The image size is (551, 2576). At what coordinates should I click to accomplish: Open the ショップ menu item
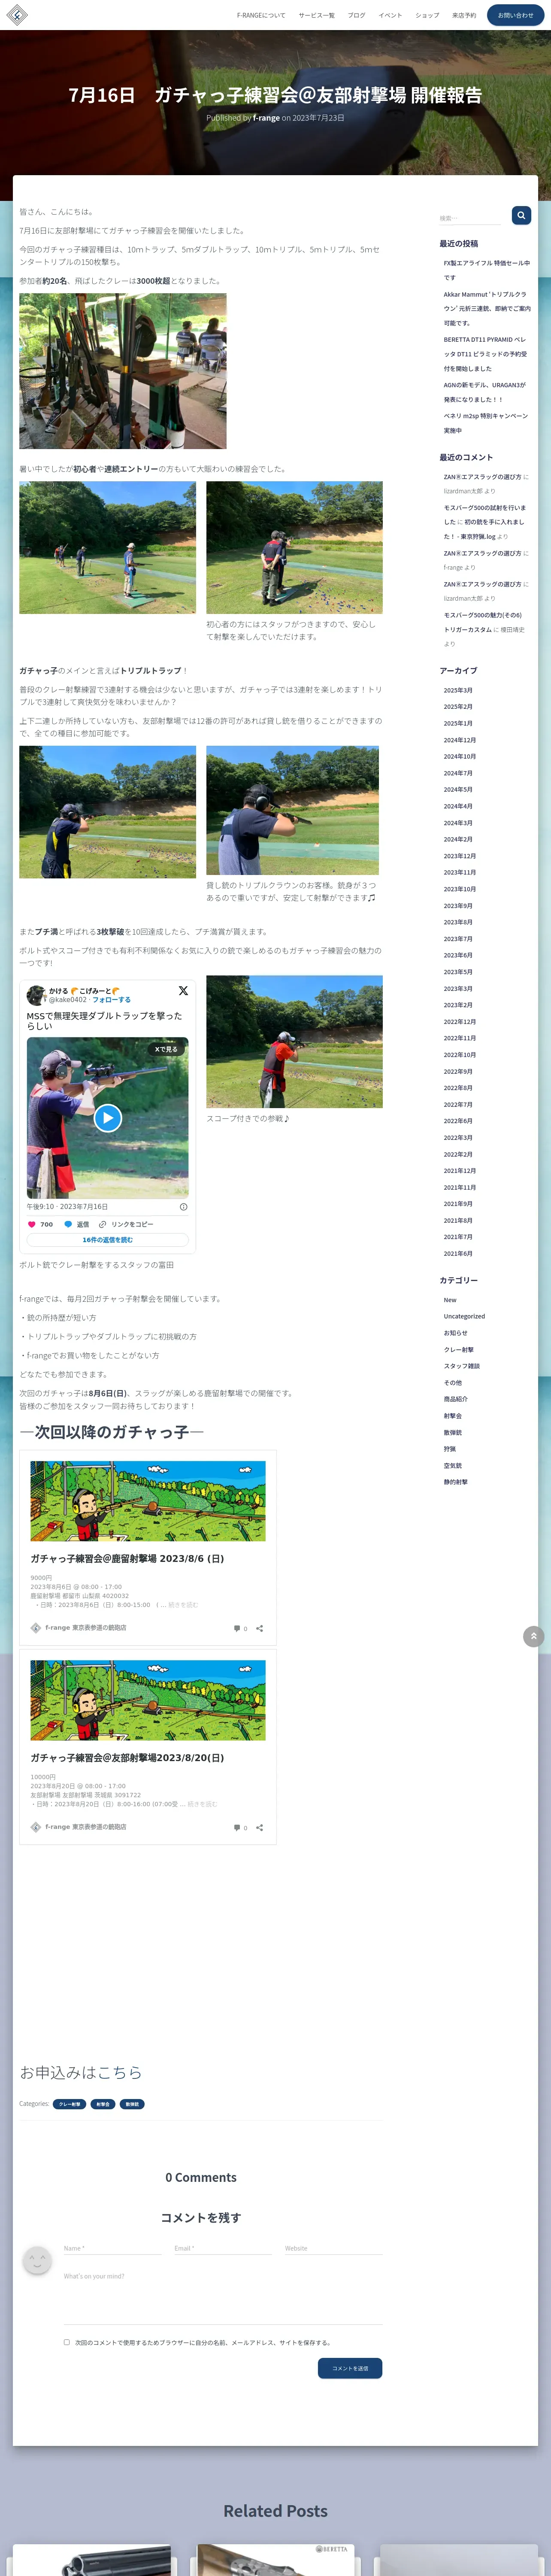[x=427, y=15]
